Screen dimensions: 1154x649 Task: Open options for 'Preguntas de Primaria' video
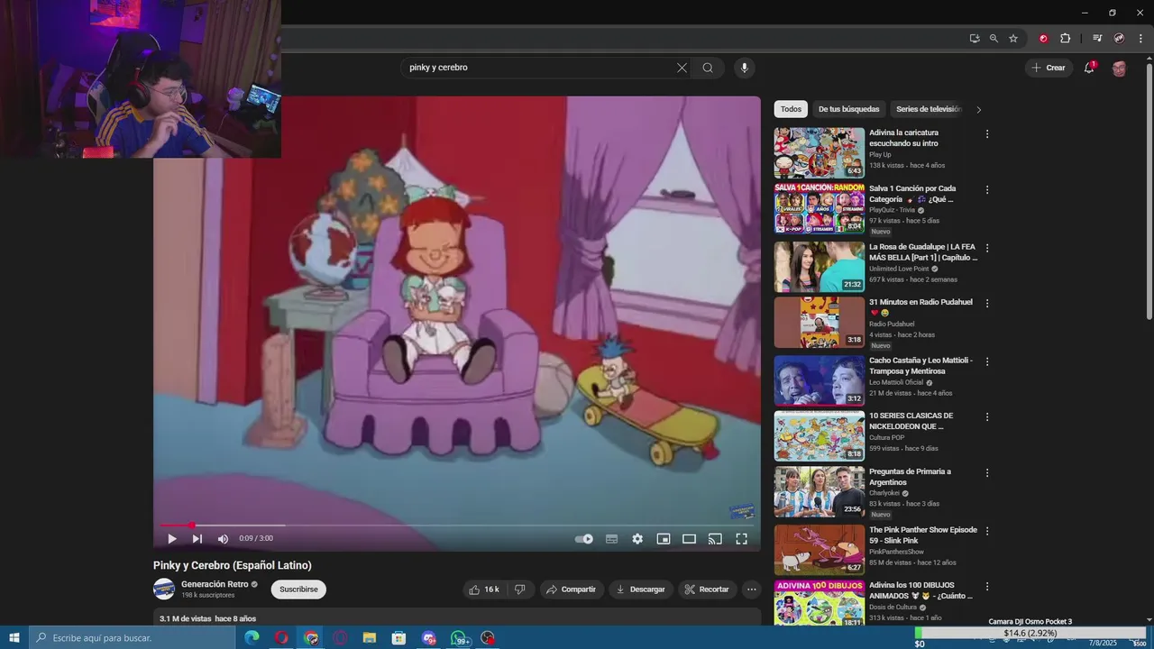coord(987,473)
